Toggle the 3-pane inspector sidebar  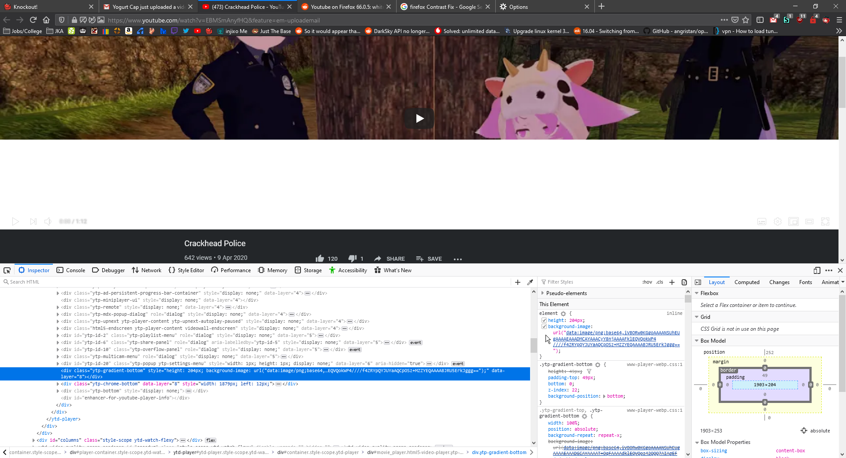click(698, 282)
